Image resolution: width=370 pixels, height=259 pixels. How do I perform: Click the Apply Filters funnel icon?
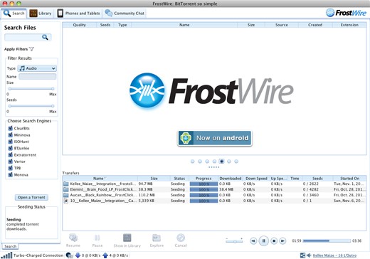pos(31,49)
